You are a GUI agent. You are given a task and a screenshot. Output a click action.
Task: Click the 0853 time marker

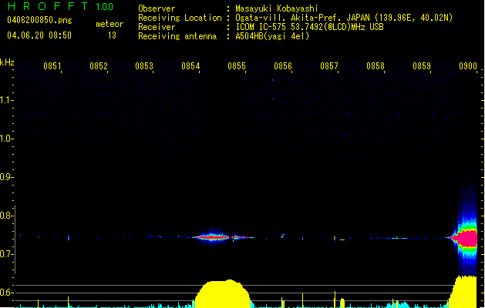[144, 66]
